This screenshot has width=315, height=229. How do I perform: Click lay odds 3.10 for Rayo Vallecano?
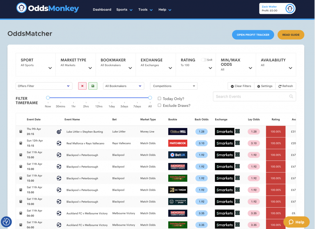(x=254, y=143)
